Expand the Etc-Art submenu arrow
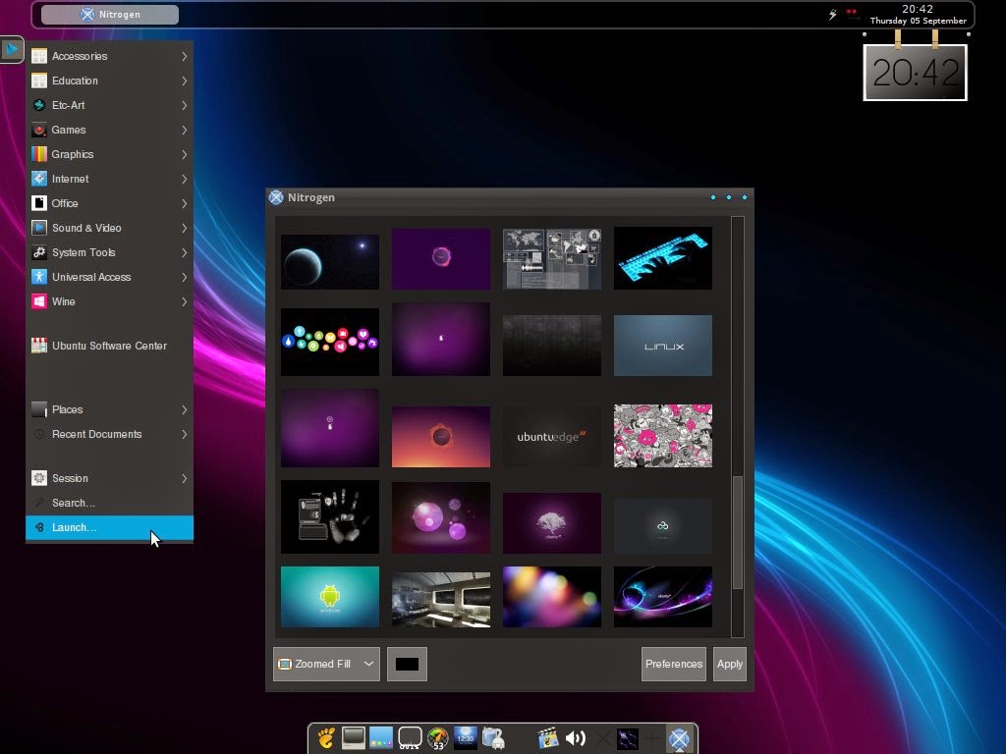The width and height of the screenshot is (1006, 754). (x=184, y=105)
